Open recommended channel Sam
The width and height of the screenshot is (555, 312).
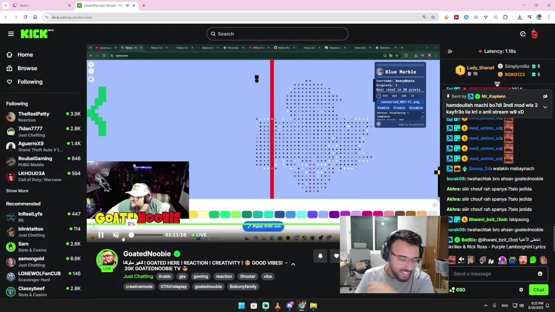pyautogui.click(x=43, y=247)
